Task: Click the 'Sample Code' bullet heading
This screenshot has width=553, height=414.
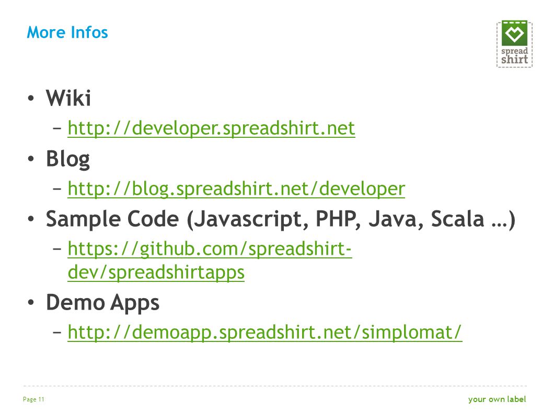Action: (280, 219)
